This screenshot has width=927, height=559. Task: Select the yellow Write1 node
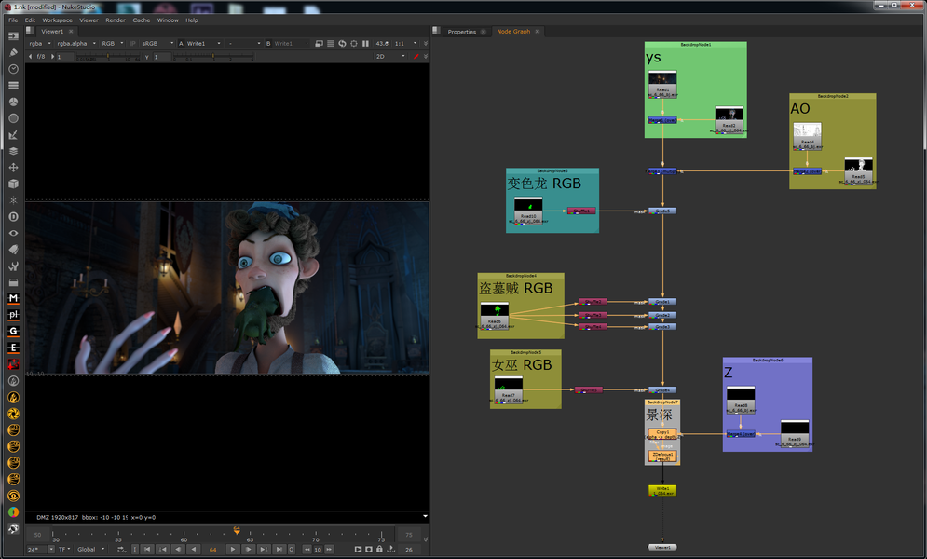pos(662,490)
